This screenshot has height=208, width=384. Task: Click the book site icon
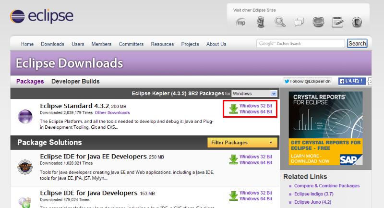point(357,22)
